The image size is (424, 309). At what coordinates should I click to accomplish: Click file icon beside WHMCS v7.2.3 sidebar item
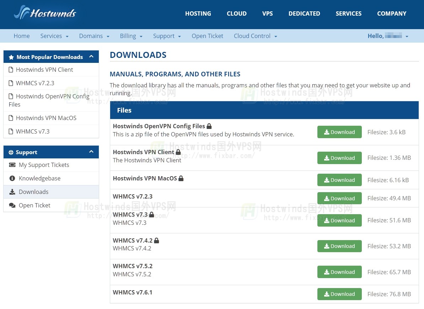point(11,83)
